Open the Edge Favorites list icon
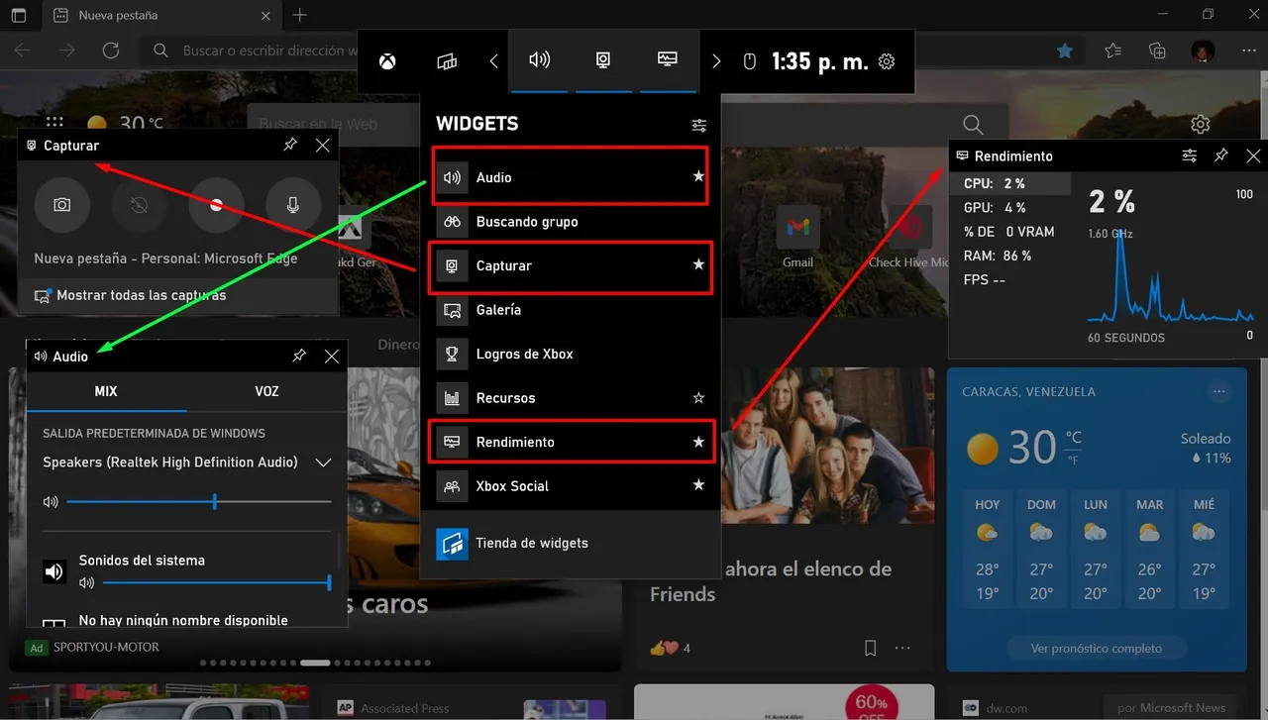 (1112, 51)
